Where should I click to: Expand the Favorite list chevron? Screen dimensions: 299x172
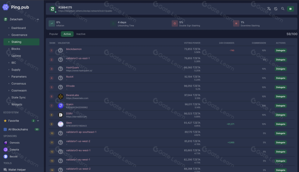pos(38,121)
